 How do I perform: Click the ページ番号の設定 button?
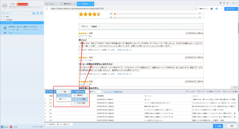(x=78, y=92)
